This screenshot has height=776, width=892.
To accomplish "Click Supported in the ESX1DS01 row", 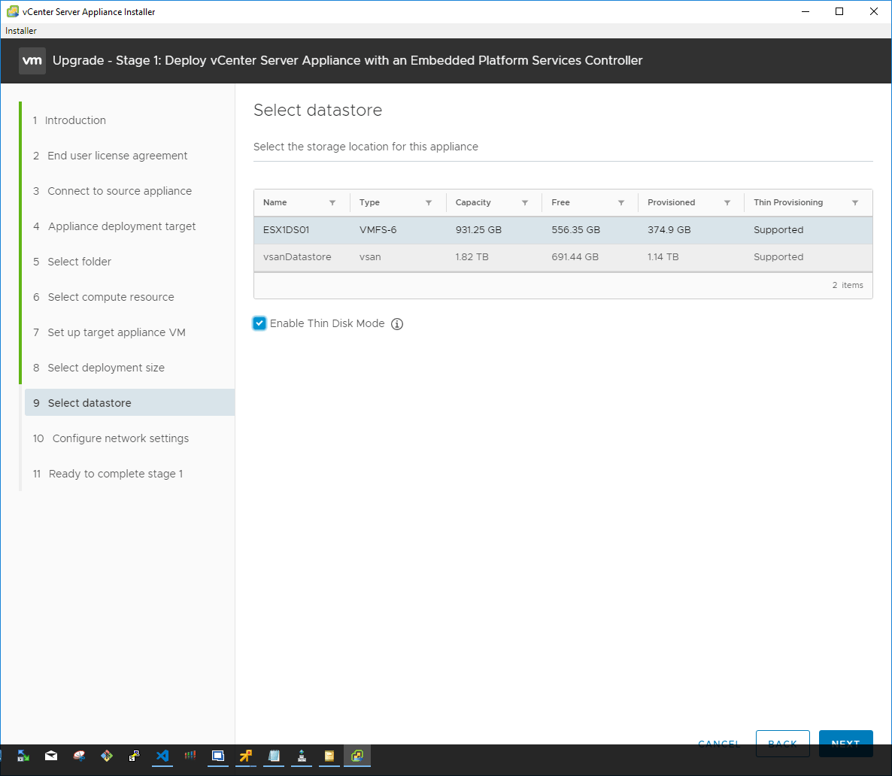I will (778, 230).
